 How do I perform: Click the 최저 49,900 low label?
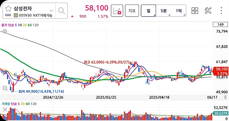(x=41, y=92)
